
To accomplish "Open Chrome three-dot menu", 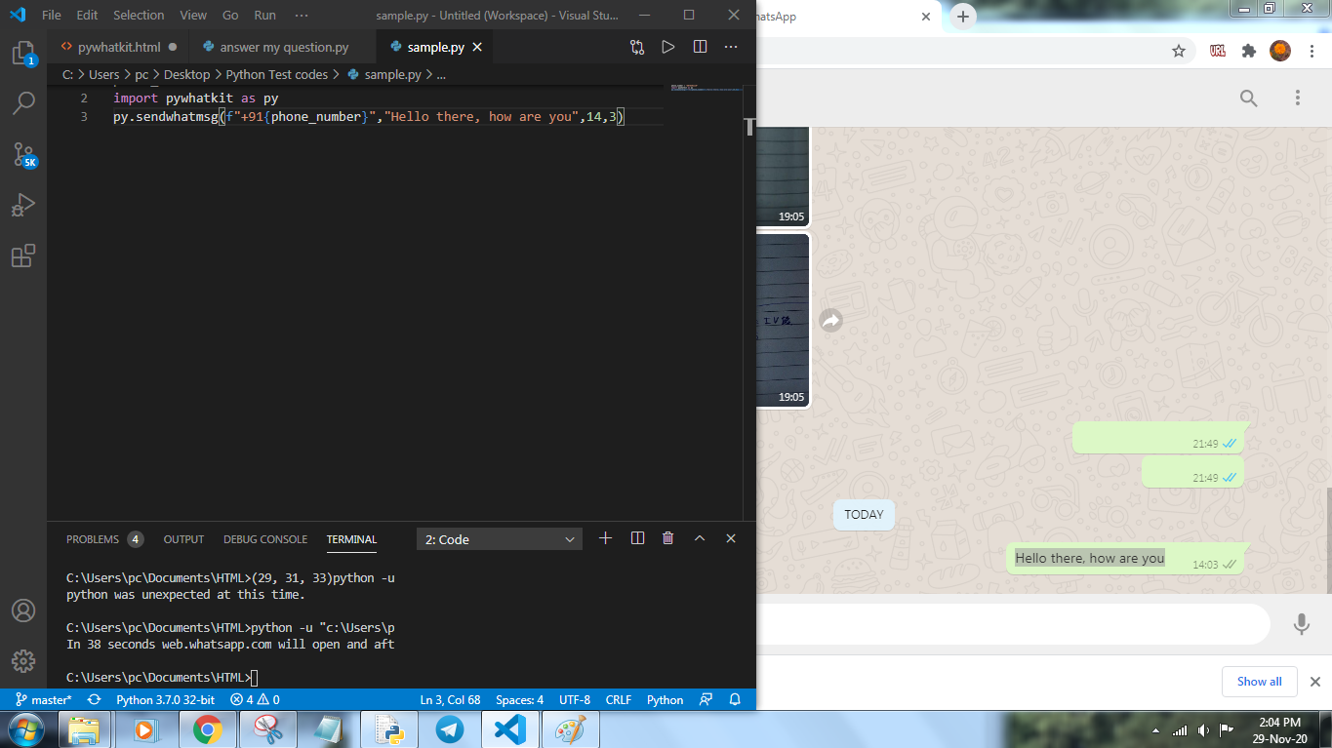I will (x=1312, y=51).
